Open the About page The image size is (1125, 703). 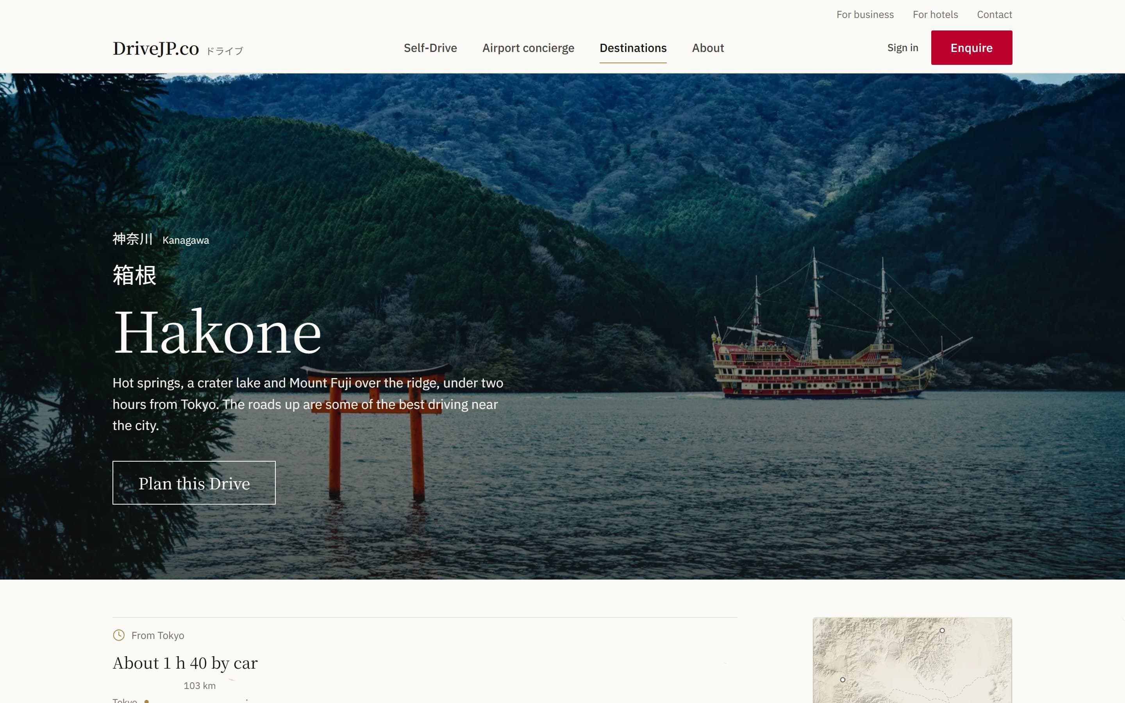tap(707, 48)
